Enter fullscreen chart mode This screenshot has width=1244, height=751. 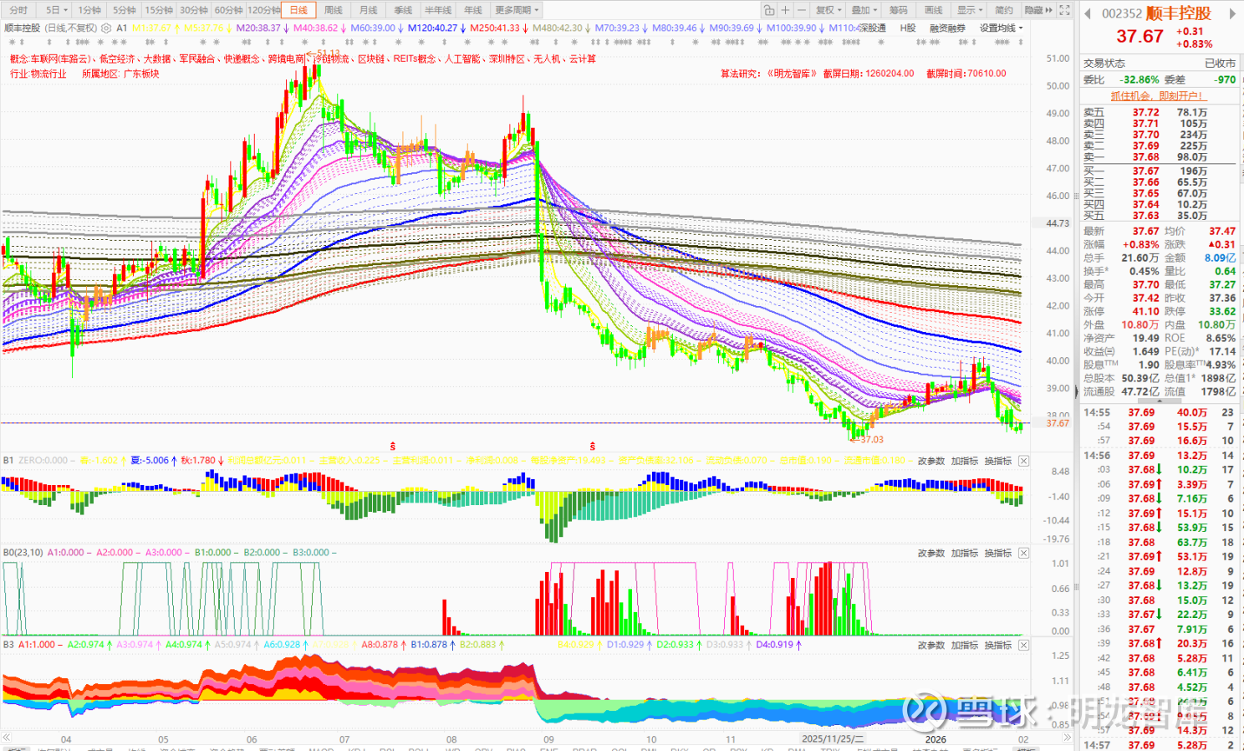[1064, 10]
